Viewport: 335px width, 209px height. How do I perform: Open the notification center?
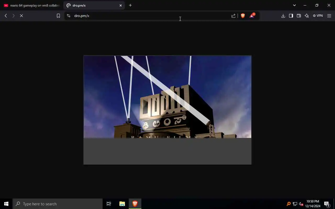click(x=327, y=204)
